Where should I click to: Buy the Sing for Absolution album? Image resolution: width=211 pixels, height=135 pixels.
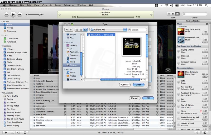[205, 34]
